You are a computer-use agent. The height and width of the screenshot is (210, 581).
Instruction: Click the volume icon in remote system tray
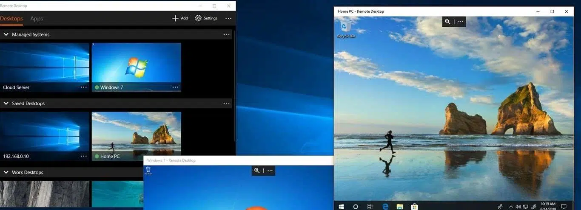point(518,207)
